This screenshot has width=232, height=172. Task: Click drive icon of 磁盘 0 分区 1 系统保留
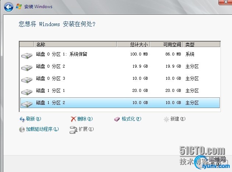coord(27,56)
